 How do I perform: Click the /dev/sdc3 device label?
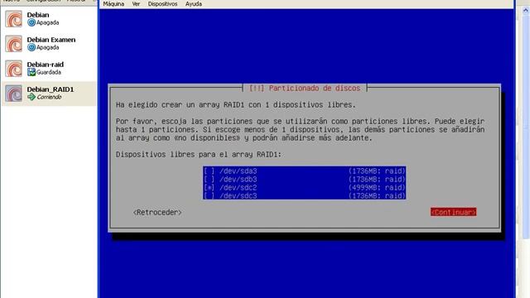pos(238,195)
